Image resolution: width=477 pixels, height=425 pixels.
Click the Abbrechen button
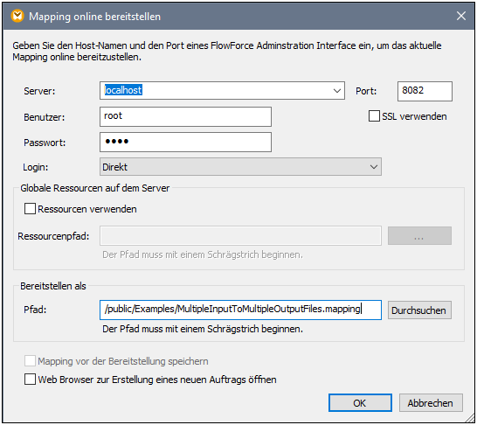(x=431, y=403)
